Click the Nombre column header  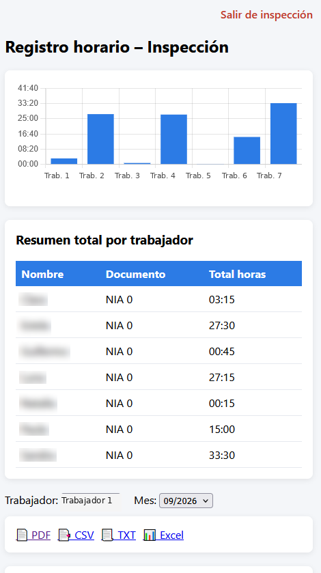tap(42, 274)
